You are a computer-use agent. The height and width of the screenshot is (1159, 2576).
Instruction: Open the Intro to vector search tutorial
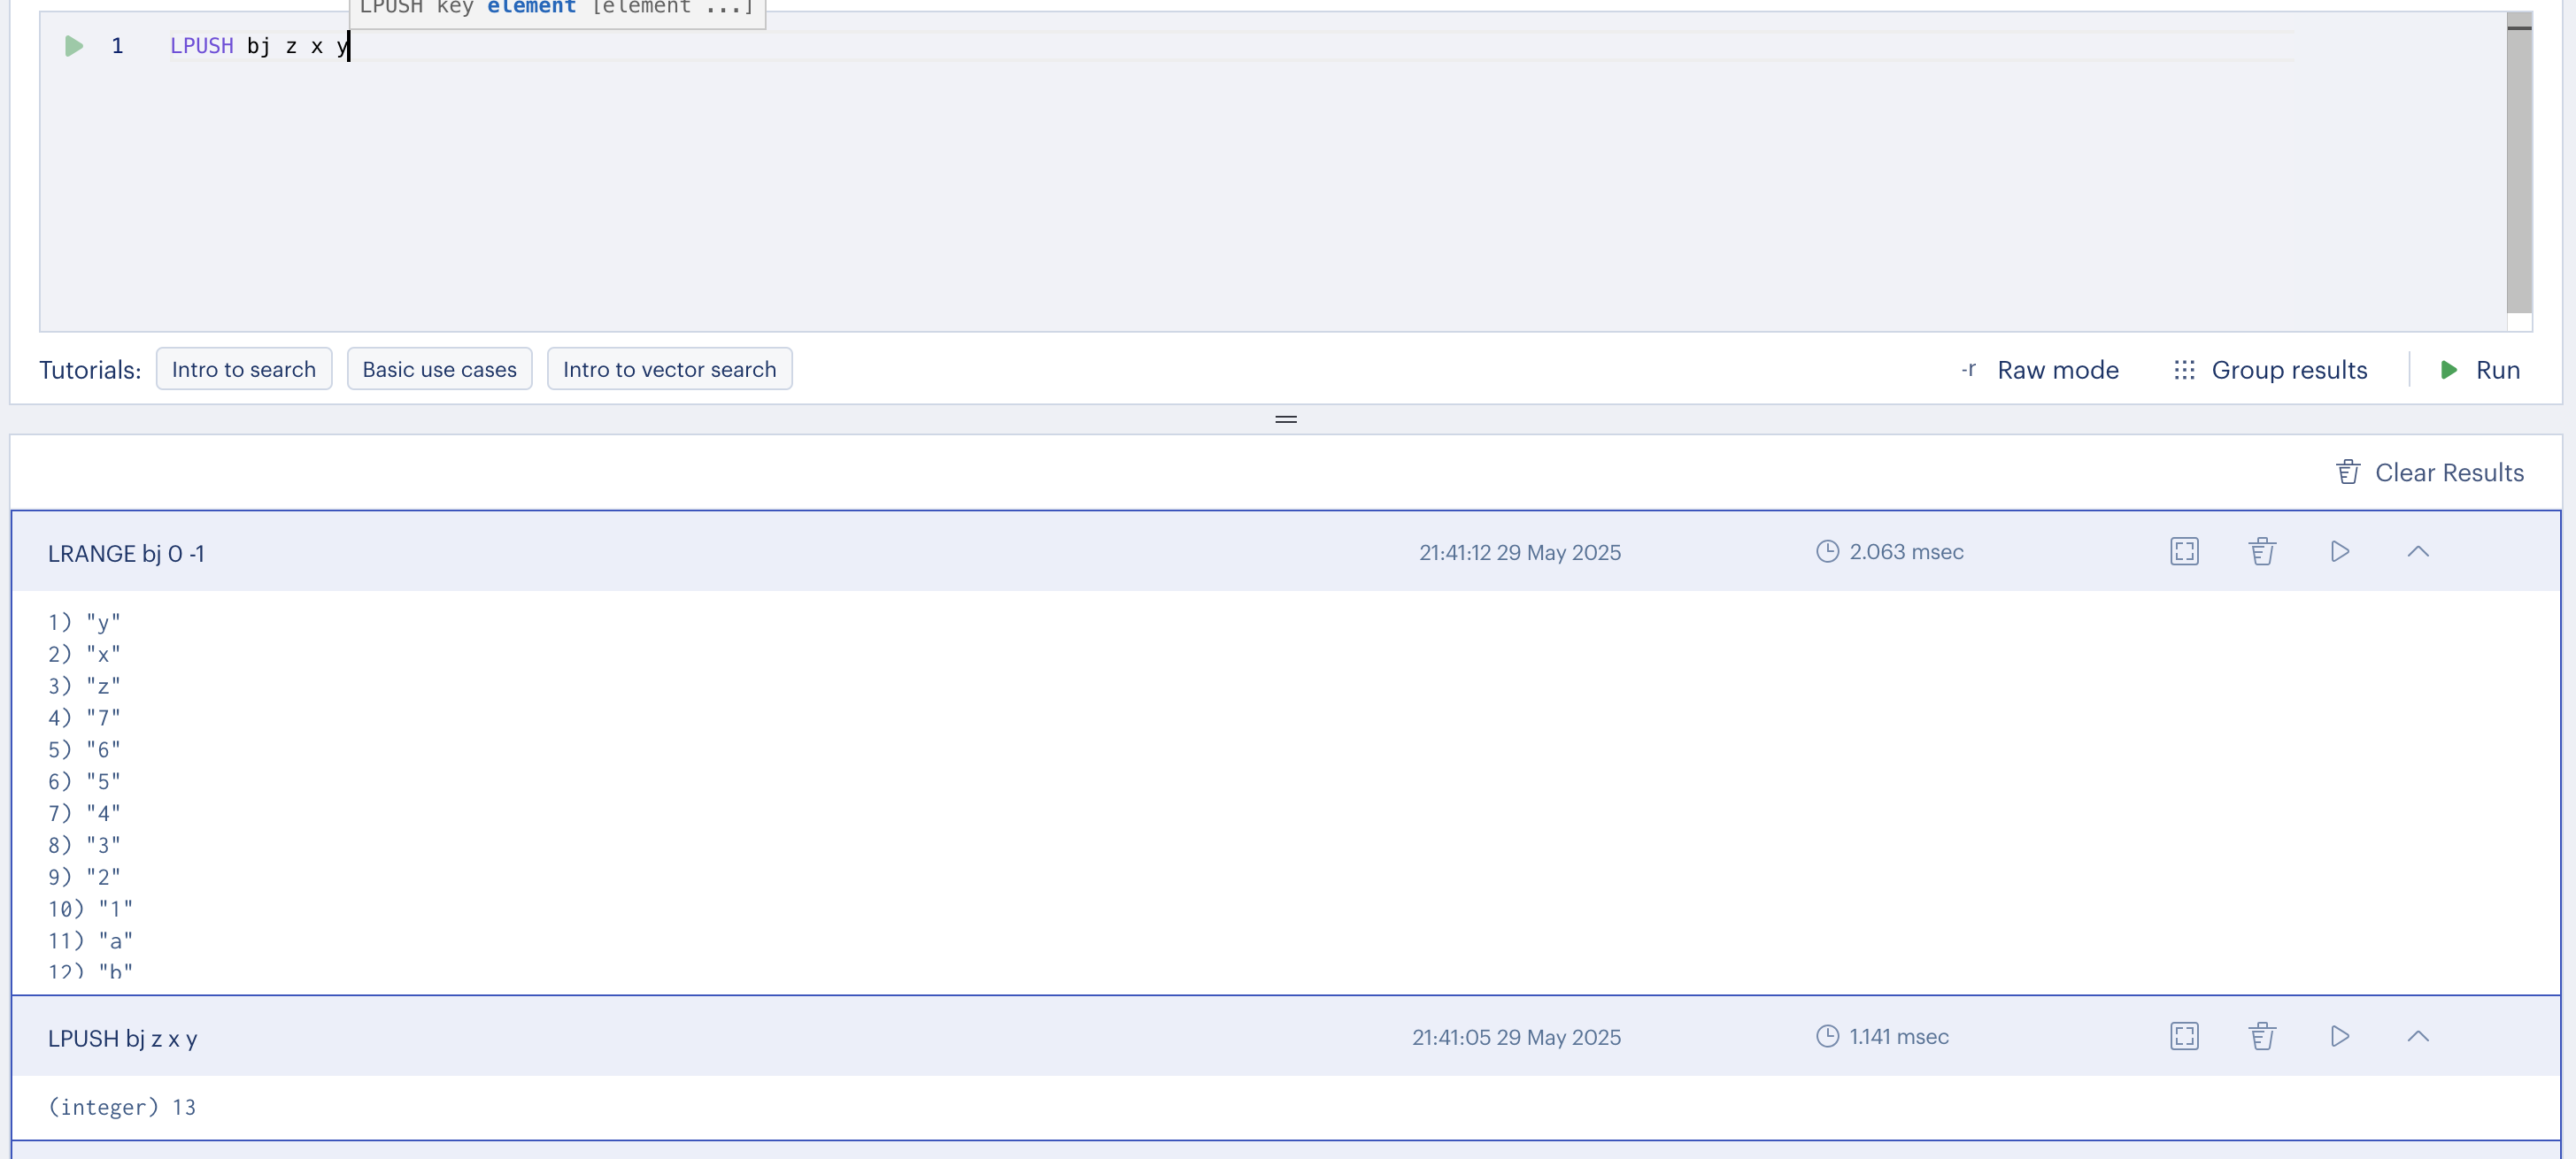click(x=669, y=370)
